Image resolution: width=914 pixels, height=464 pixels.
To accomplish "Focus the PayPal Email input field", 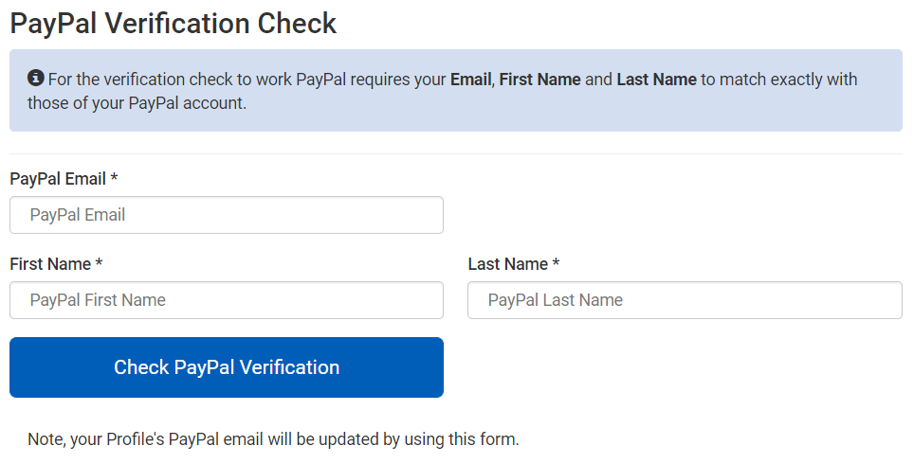I will click(227, 215).
